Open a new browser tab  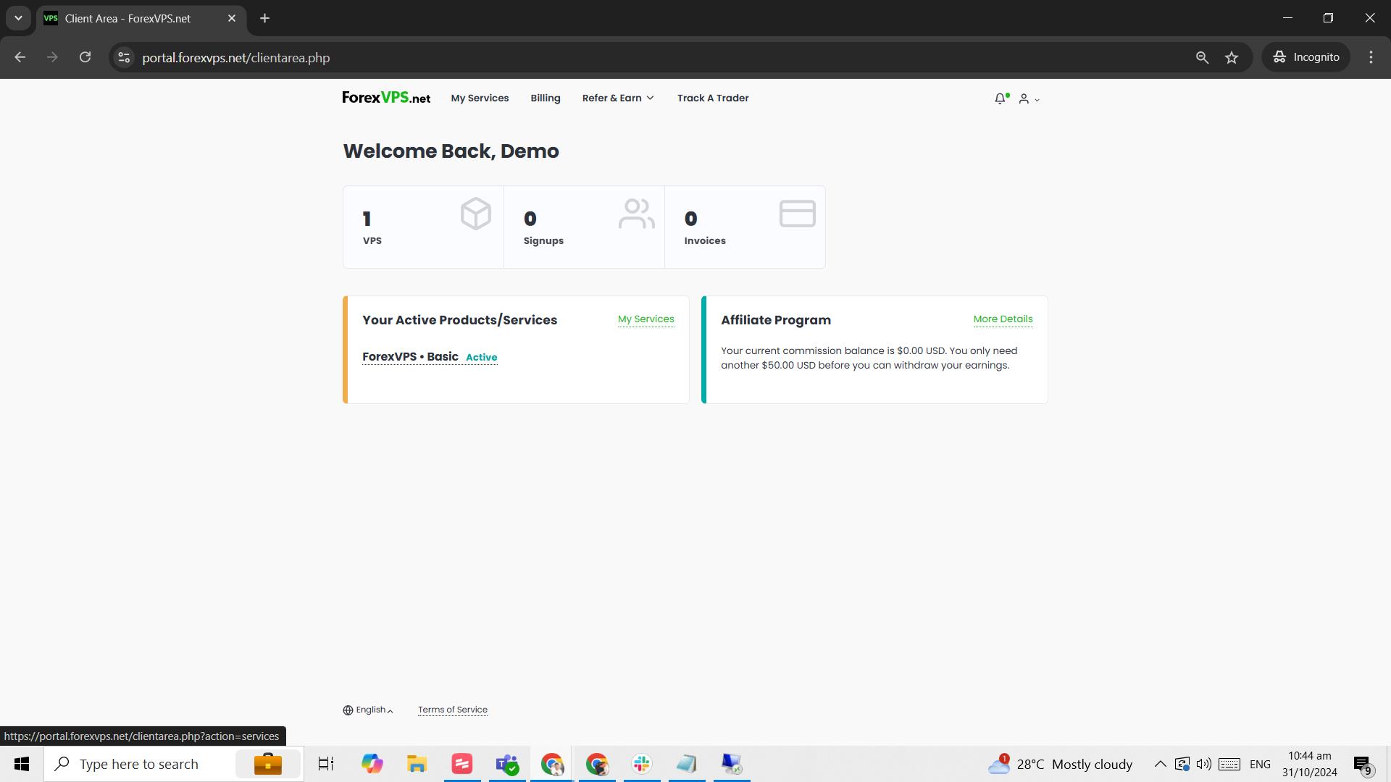(264, 18)
